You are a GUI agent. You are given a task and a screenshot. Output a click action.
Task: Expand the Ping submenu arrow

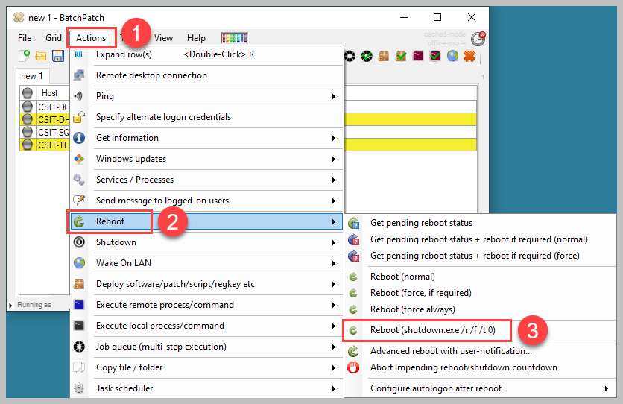[334, 97]
